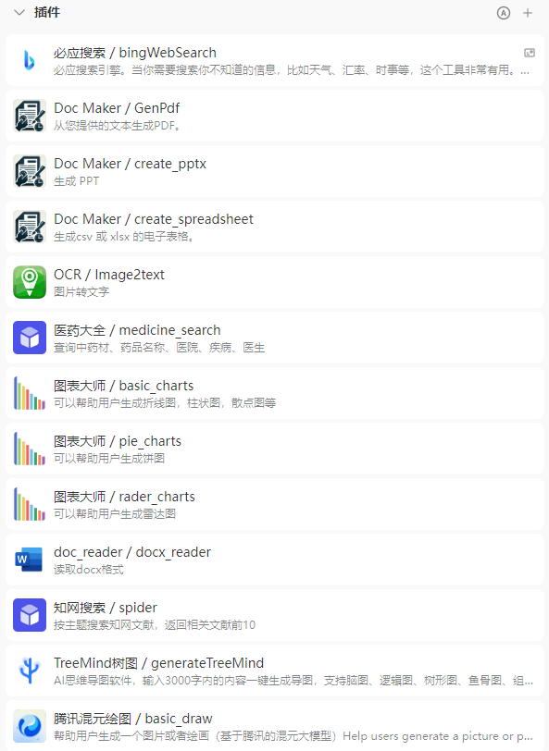Collapse the 插件 section chevron
The width and height of the screenshot is (549, 751).
(19, 12)
